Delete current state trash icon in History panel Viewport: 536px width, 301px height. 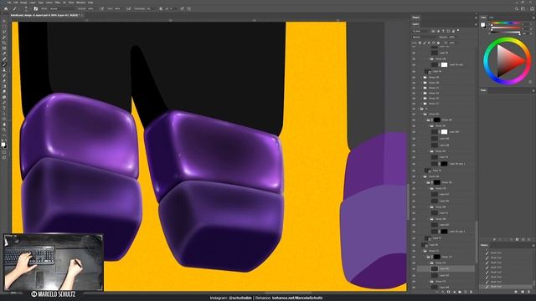click(x=529, y=292)
